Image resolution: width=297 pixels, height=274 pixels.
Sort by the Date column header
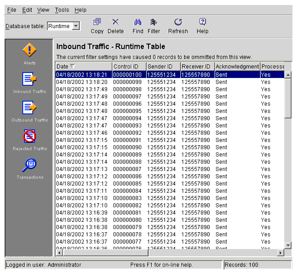pyautogui.click(x=84, y=67)
